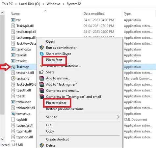Choose Add to "Taskmgr.rar"
156x148 pixels.
(x=61, y=84)
